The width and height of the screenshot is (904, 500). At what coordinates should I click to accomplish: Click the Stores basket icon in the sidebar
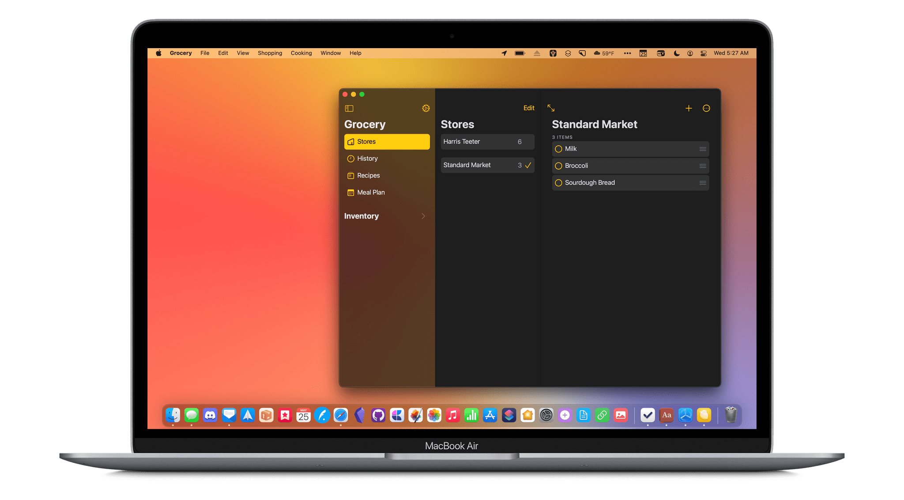(x=351, y=142)
